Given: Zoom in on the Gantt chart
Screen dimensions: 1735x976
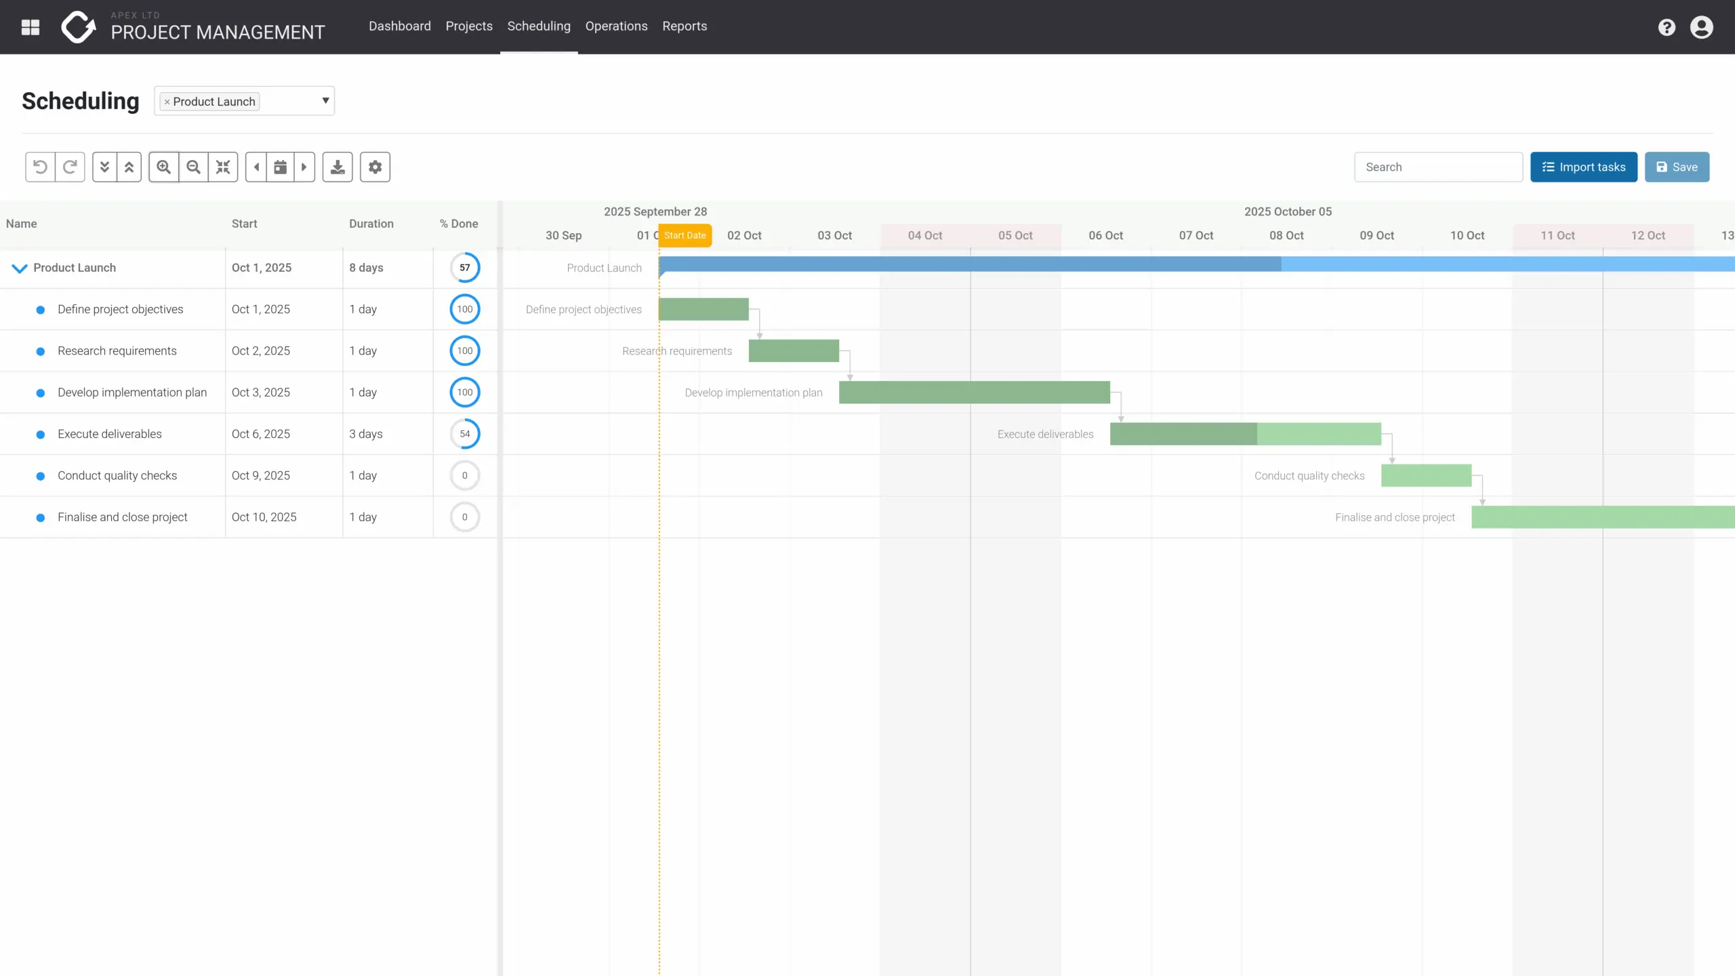Looking at the screenshot, I should (x=164, y=167).
